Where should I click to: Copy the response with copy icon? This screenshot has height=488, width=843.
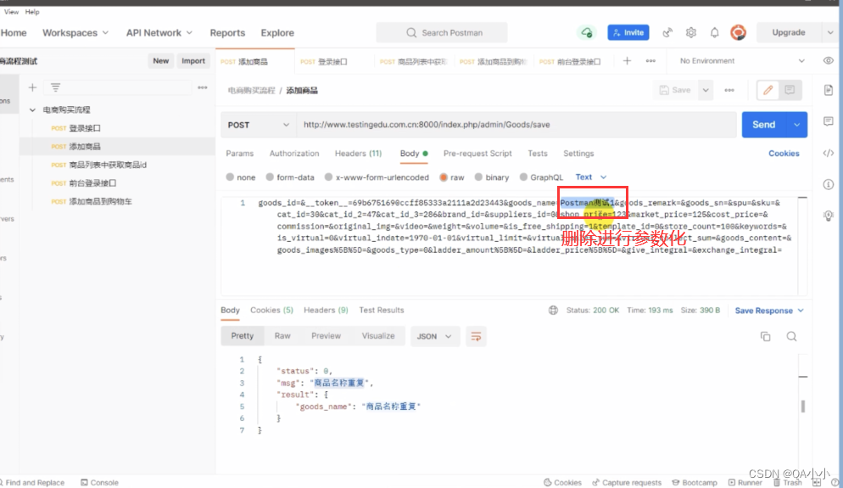(765, 337)
